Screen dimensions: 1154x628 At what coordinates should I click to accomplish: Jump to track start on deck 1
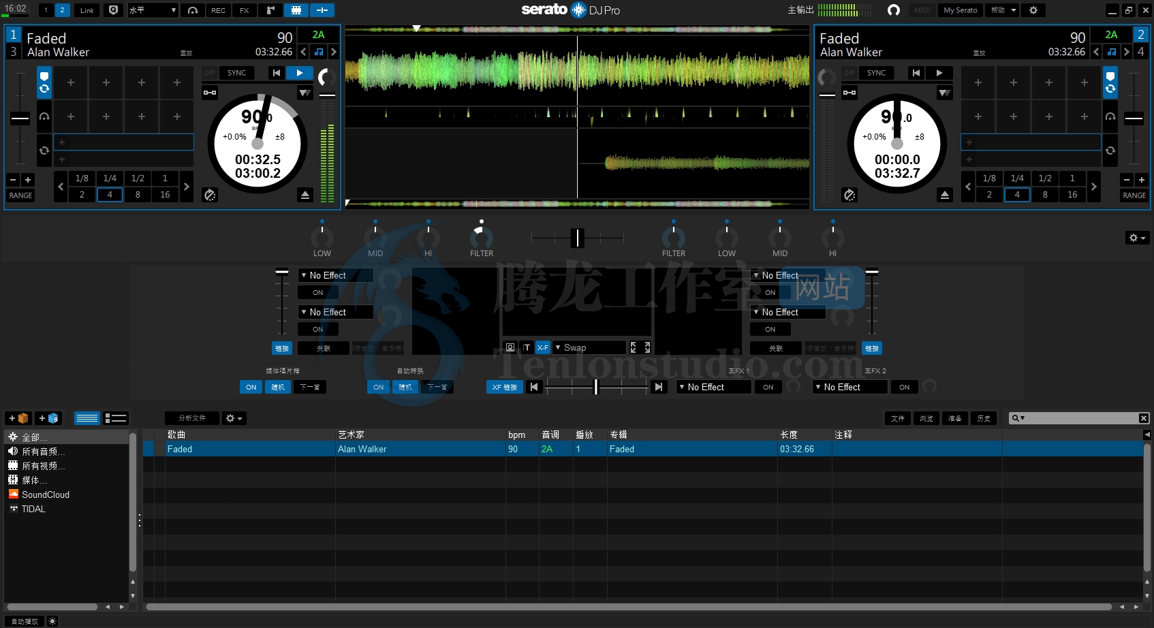pos(276,73)
